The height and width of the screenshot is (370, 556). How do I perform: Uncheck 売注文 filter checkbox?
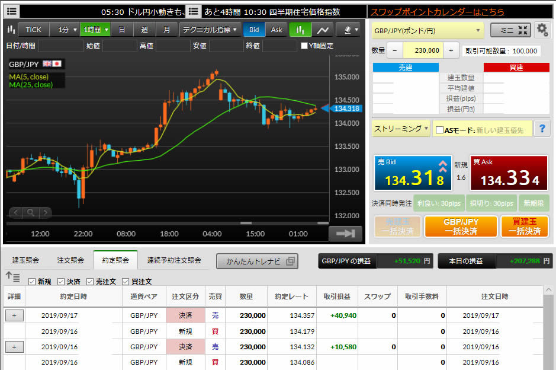[90, 282]
